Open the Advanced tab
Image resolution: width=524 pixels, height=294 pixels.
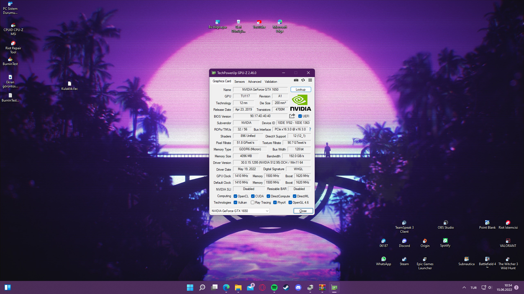(x=254, y=82)
